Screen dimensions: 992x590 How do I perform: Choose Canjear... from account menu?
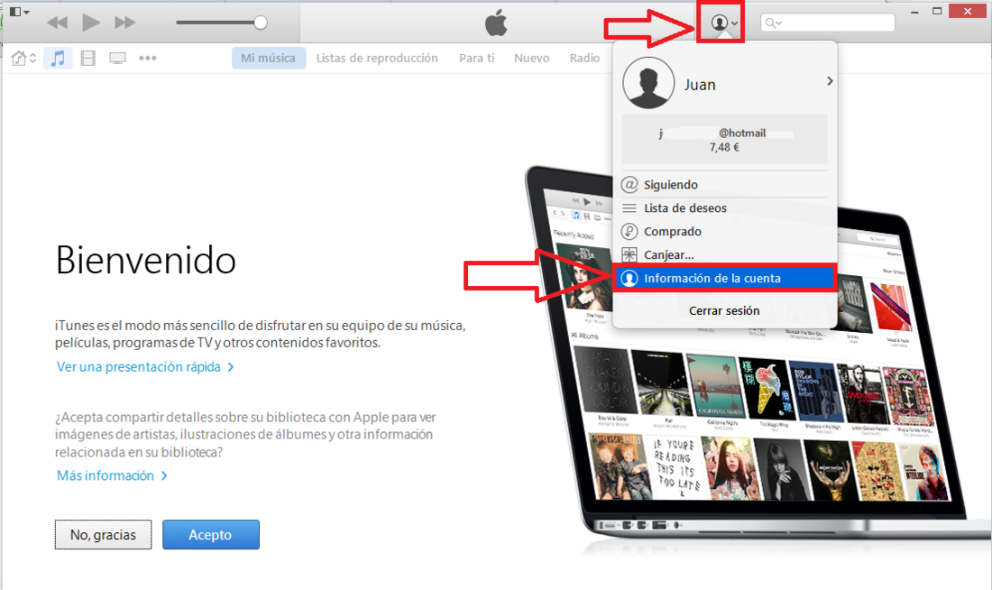pyautogui.click(x=725, y=255)
